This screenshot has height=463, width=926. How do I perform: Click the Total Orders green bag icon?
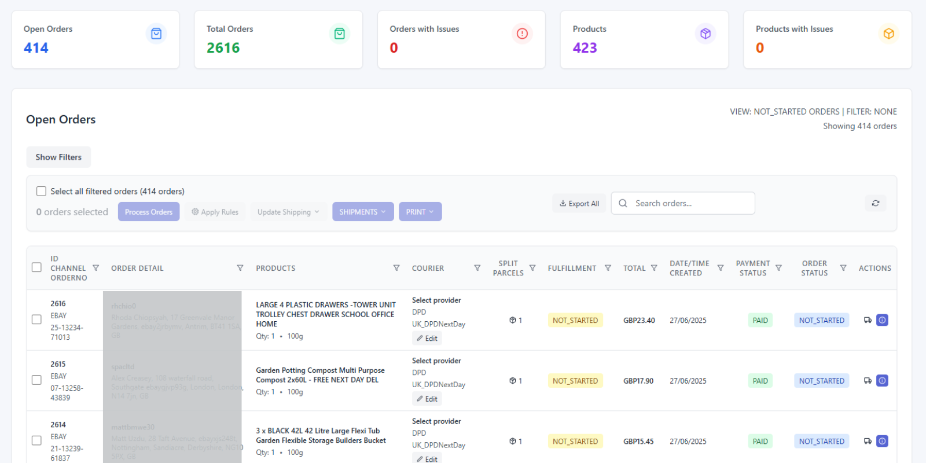click(x=340, y=34)
